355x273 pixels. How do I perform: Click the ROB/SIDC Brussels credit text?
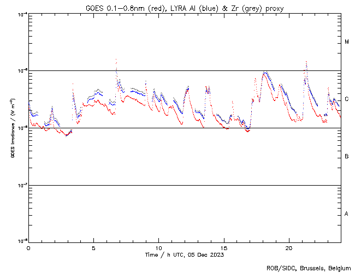[x=308, y=268]
